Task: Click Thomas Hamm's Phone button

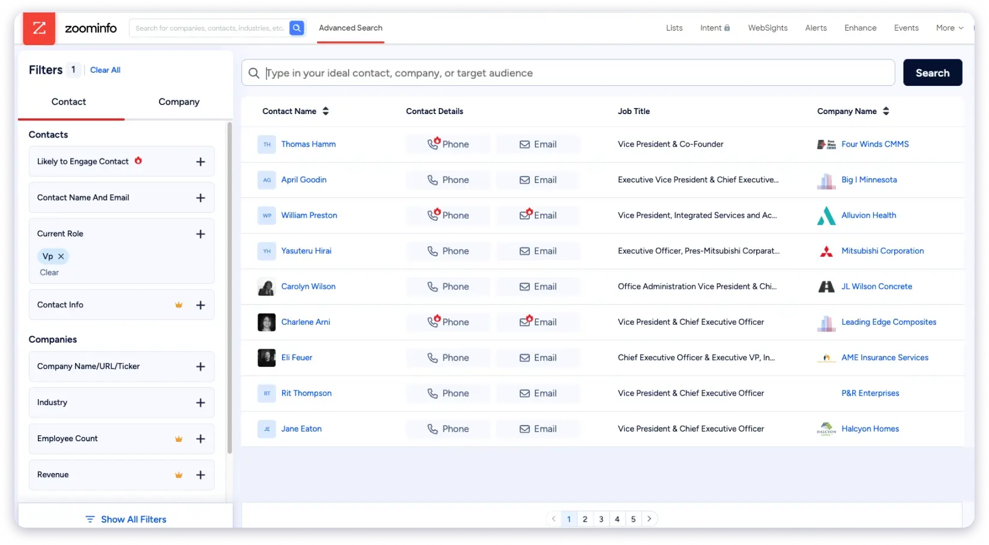Action: (x=448, y=144)
